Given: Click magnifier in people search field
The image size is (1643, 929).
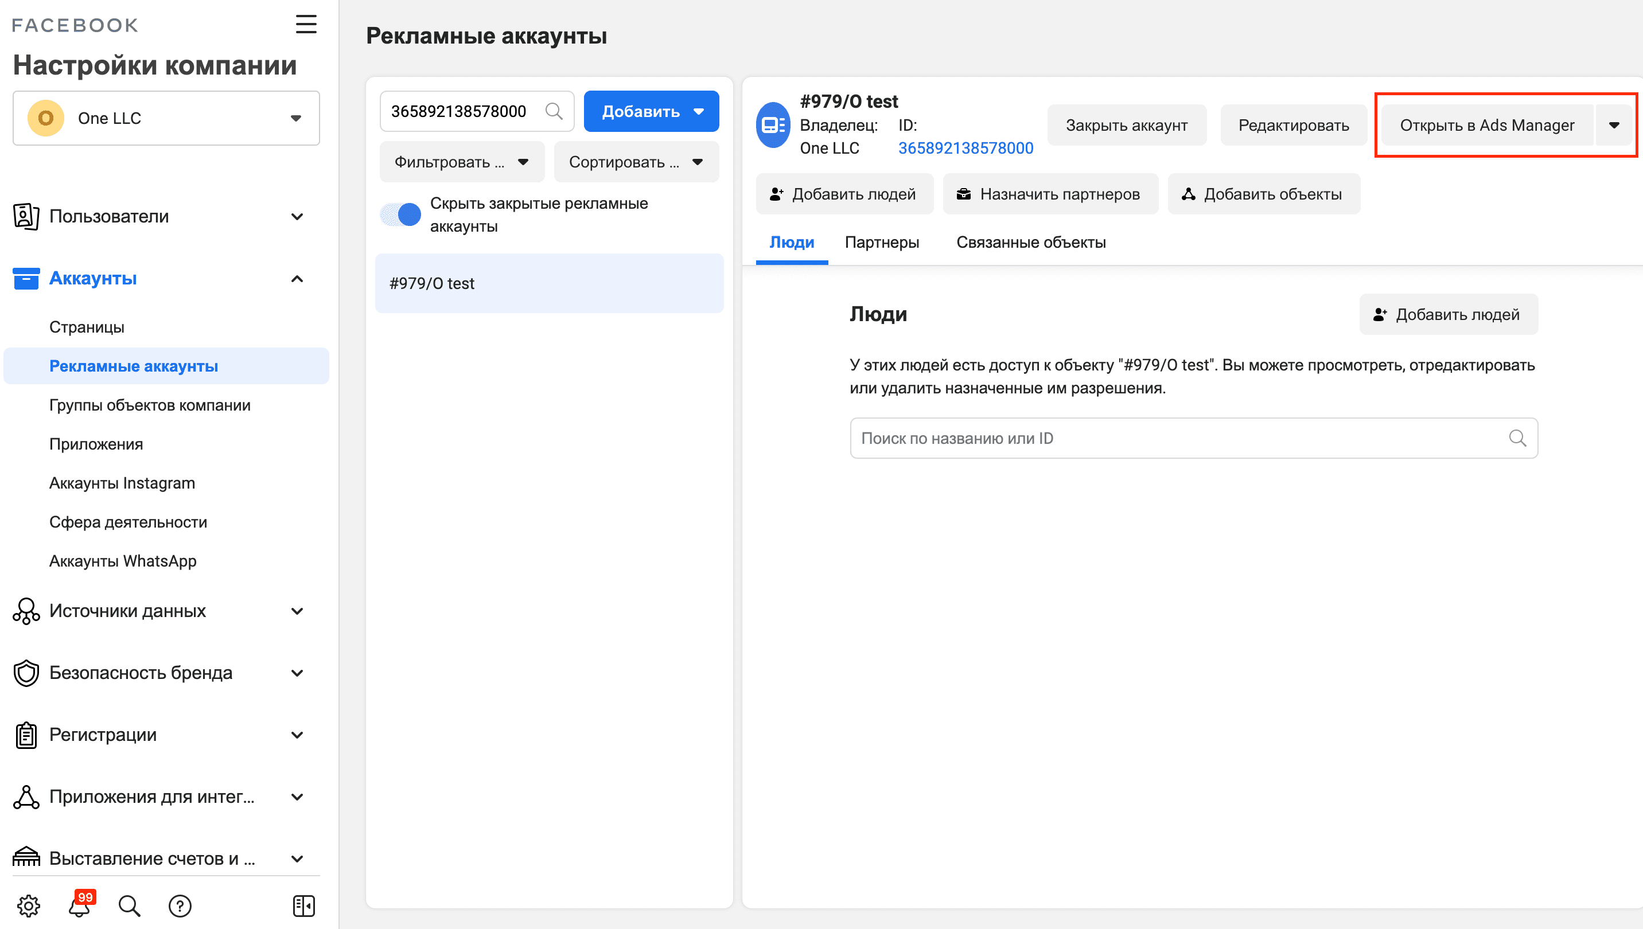Looking at the screenshot, I should [1517, 438].
